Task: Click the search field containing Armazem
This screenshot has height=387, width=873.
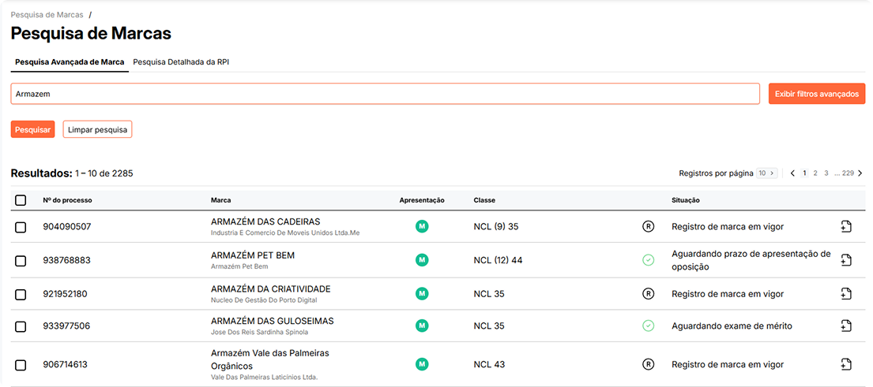Action: point(385,94)
